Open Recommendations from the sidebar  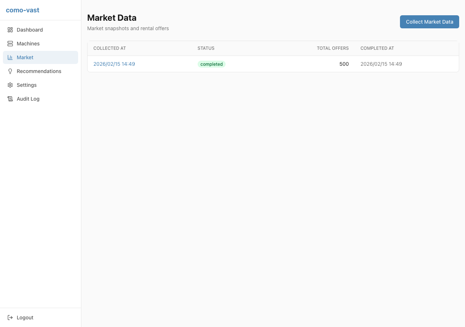click(39, 71)
